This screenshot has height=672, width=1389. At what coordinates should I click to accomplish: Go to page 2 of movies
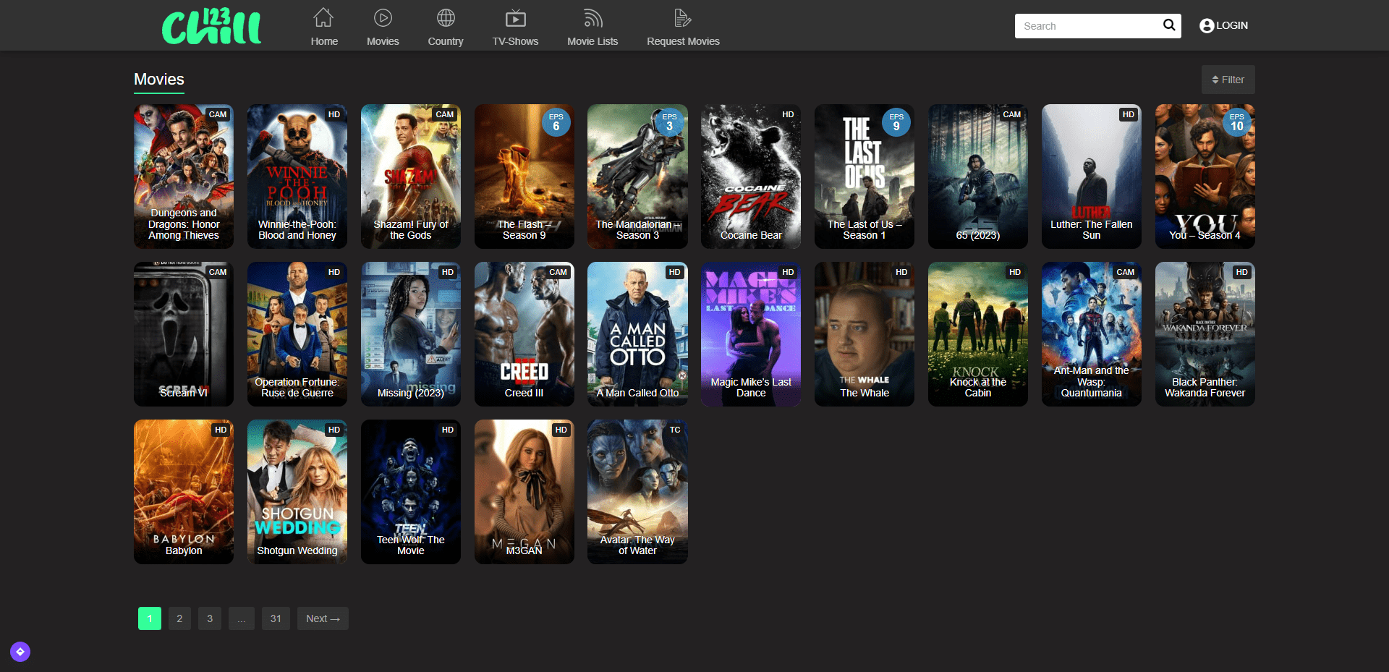click(179, 618)
